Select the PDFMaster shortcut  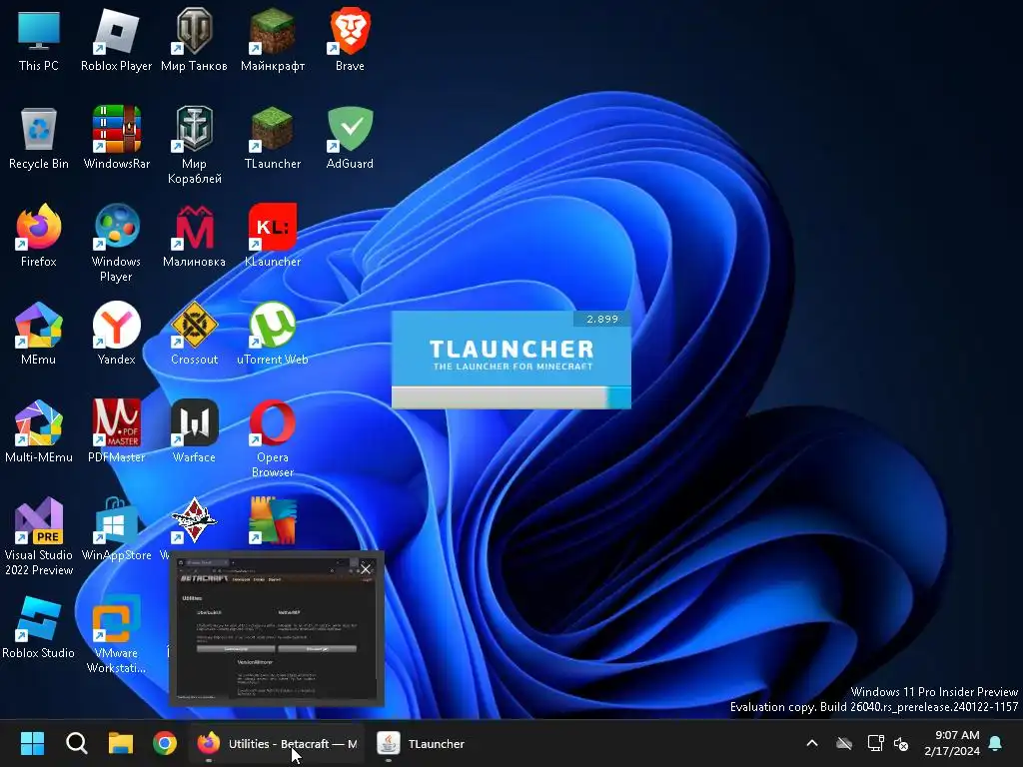point(116,431)
